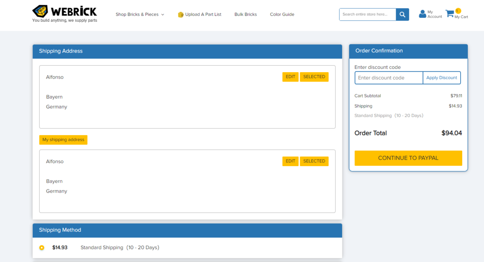This screenshot has height=262, width=484.
Task: Edit the first Alfonso address
Action: (x=290, y=77)
